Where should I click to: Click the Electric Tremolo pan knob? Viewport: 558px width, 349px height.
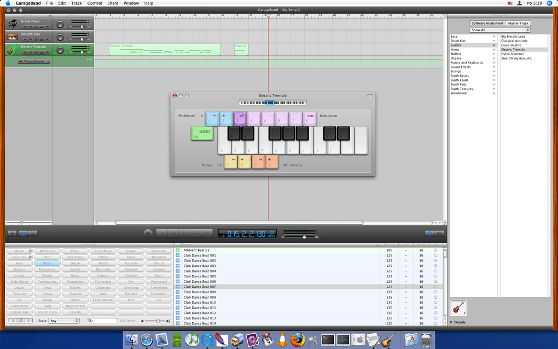pyautogui.click(x=60, y=50)
